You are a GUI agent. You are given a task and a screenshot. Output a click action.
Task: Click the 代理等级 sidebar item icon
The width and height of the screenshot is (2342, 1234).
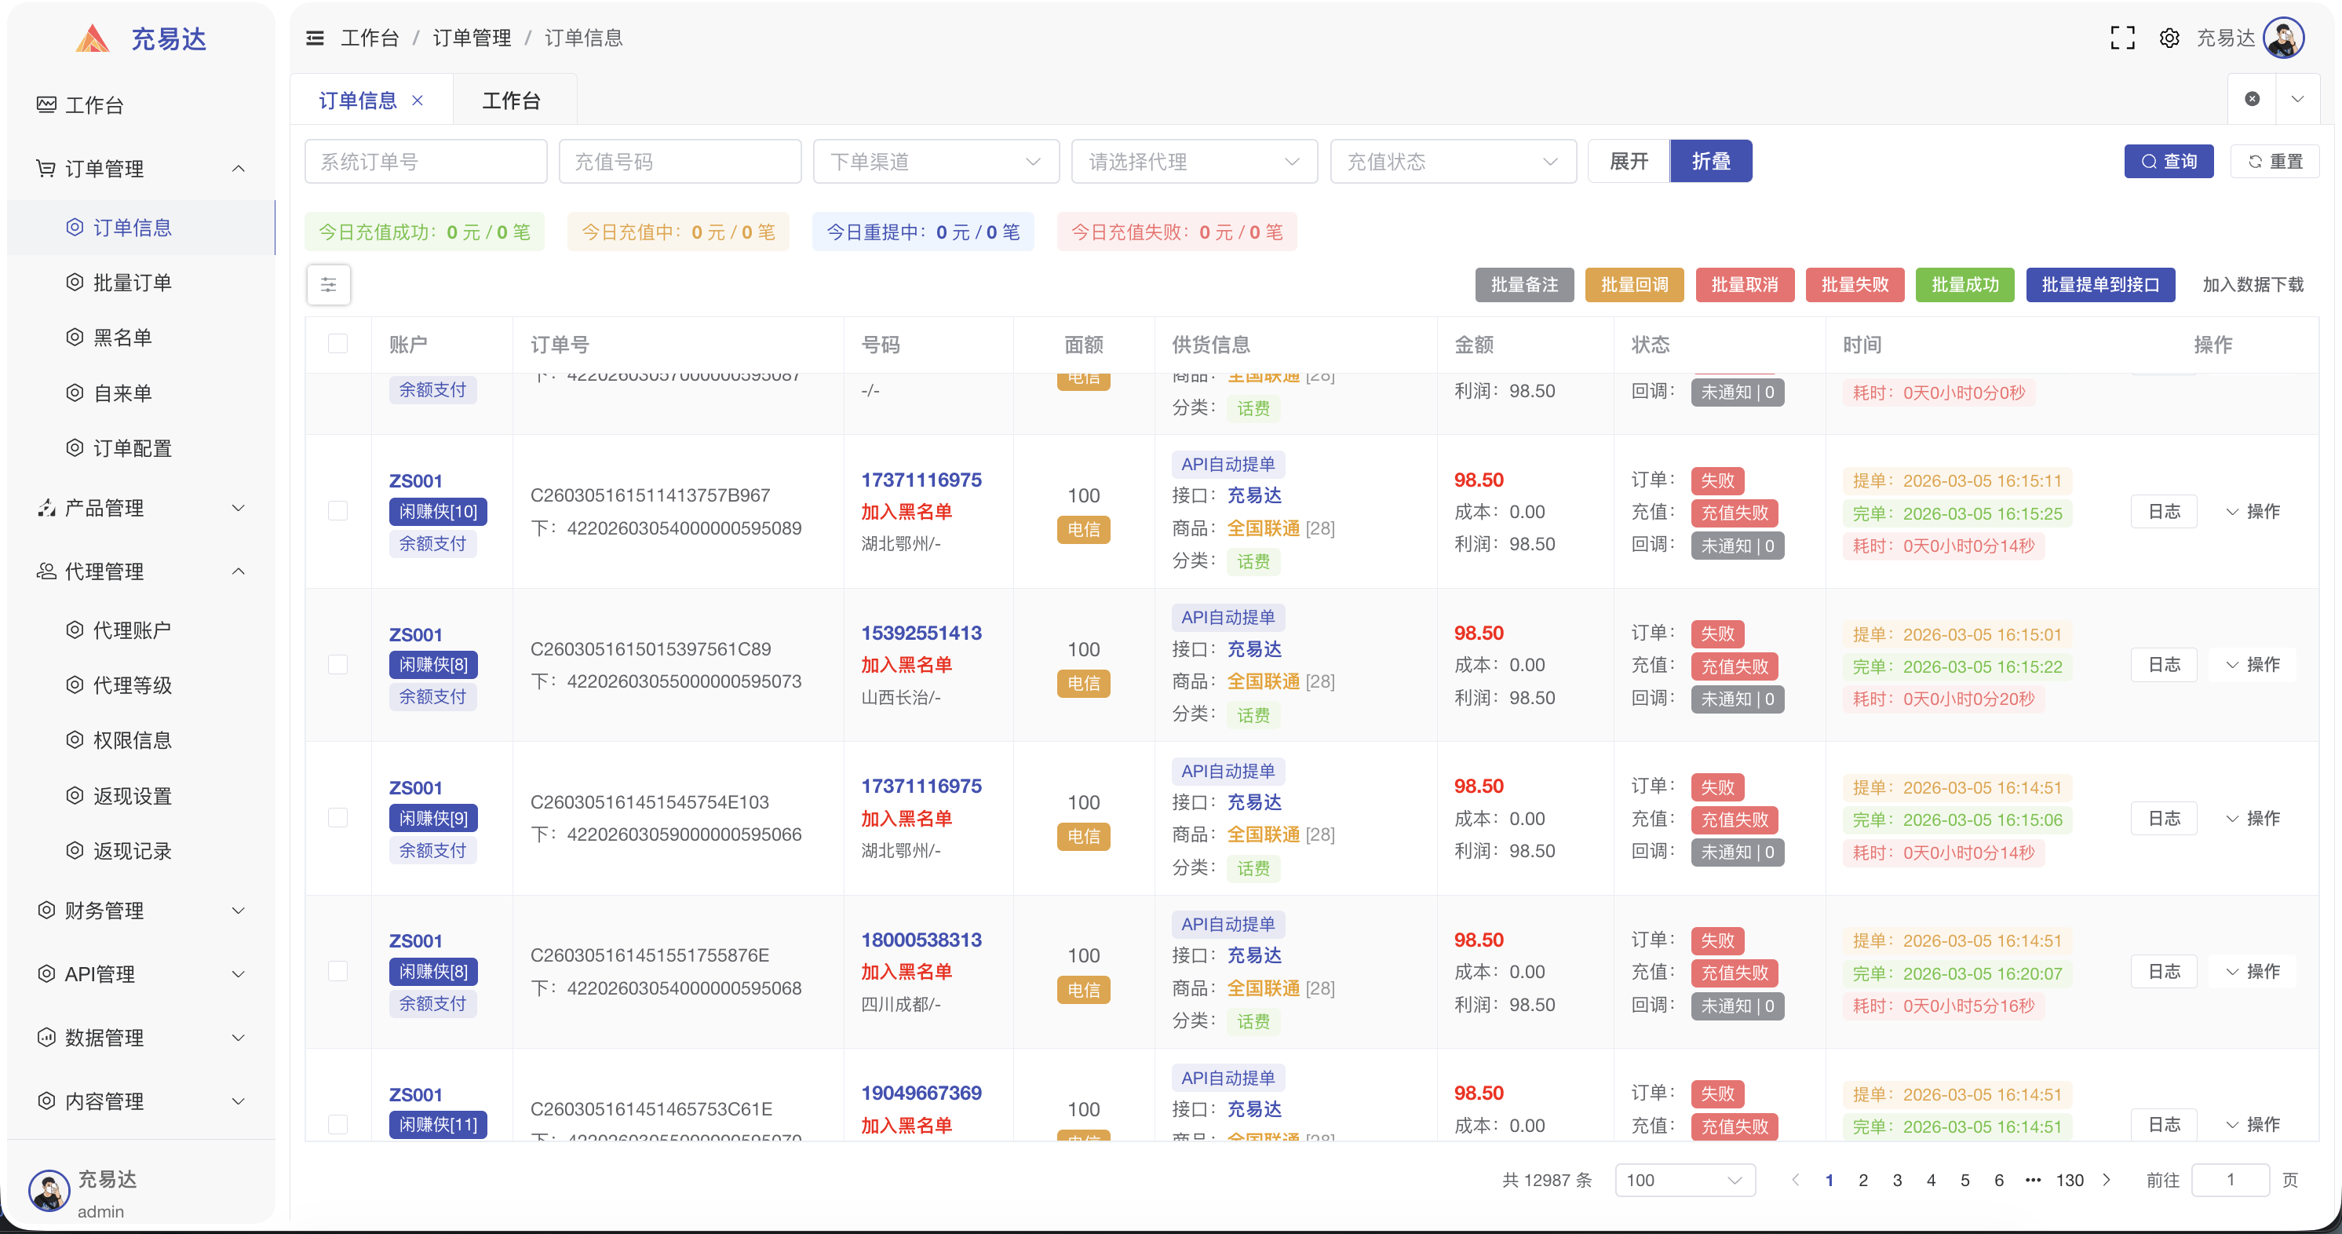75,685
